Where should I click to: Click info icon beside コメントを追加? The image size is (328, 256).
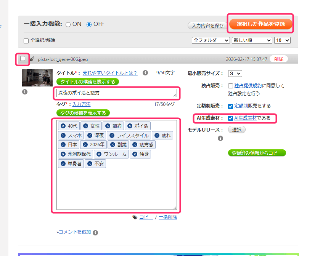[95, 232]
